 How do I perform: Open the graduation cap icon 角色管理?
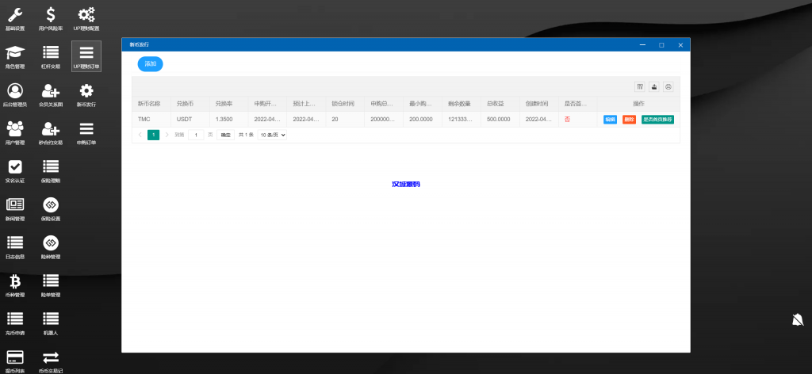click(x=15, y=56)
